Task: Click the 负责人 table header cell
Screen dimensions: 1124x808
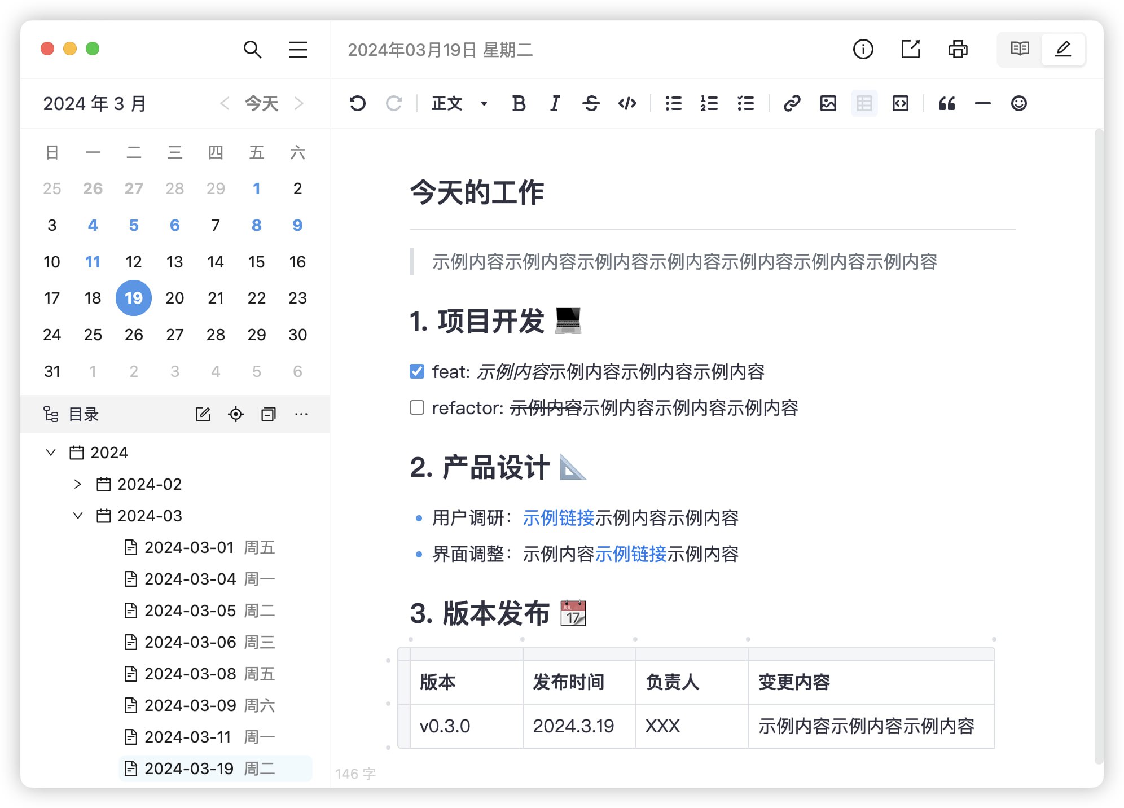Action: tap(692, 682)
